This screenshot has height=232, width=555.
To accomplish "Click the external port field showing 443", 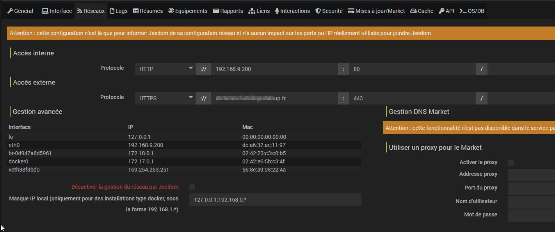I will pyautogui.click(x=412, y=98).
